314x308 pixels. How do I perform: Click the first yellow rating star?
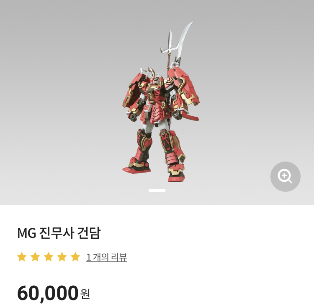(22, 257)
